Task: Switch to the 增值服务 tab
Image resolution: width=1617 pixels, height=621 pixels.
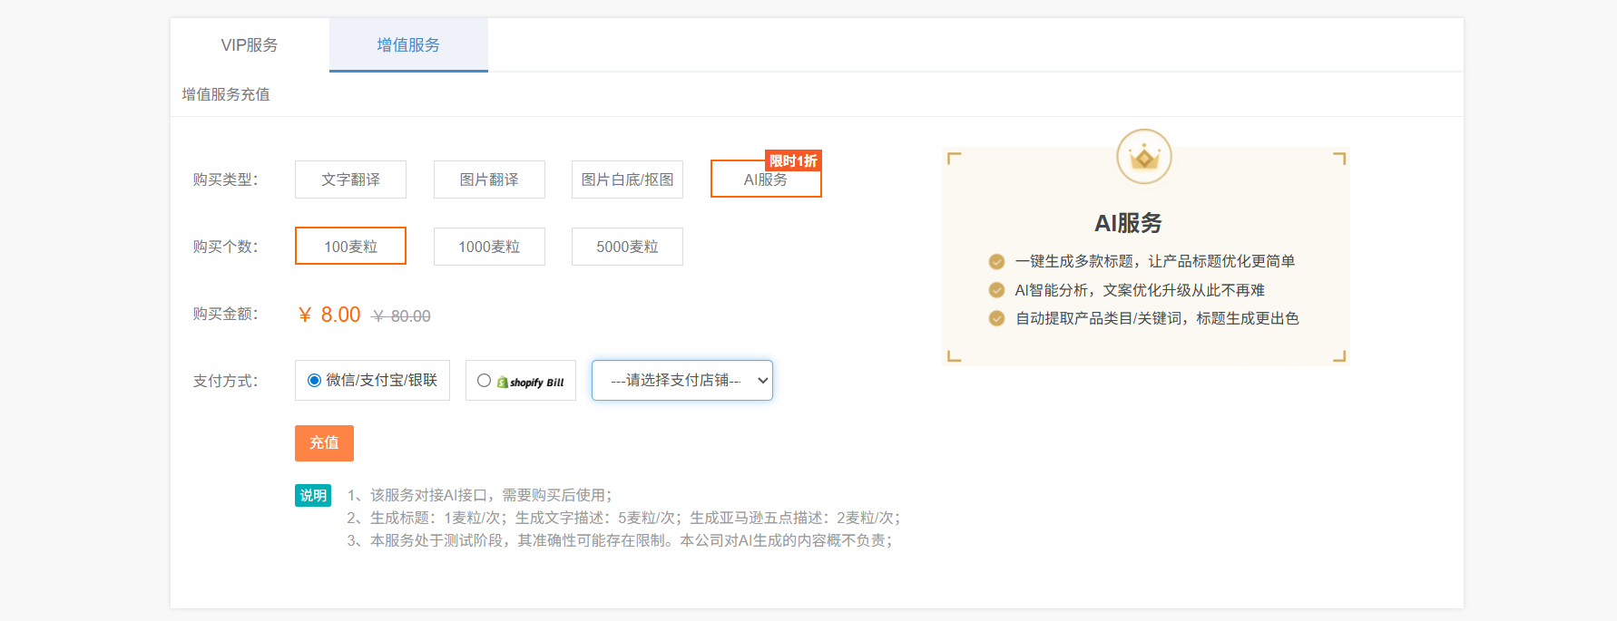Action: click(x=408, y=45)
